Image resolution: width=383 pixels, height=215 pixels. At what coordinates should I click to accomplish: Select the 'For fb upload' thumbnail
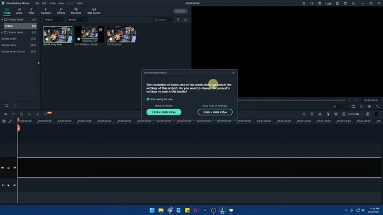tap(121, 35)
